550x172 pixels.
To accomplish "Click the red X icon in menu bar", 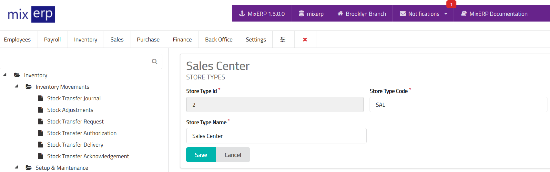I will pos(305,40).
